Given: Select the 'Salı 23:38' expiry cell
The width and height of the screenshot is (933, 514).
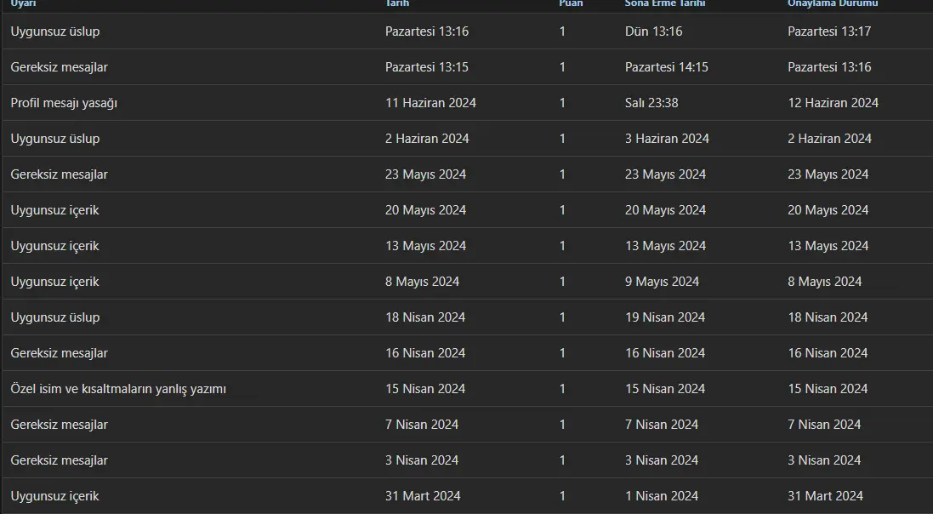Looking at the screenshot, I should (x=651, y=103).
